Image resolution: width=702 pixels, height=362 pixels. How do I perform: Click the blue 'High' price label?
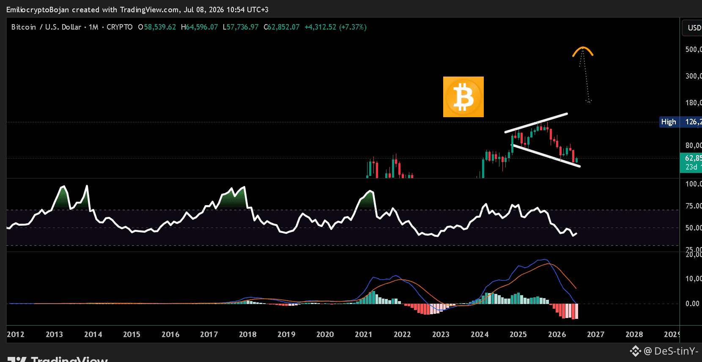[669, 122]
